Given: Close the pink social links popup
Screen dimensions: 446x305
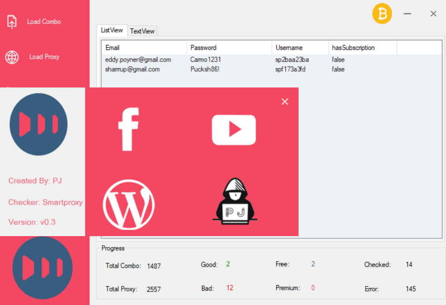Looking at the screenshot, I should pyautogui.click(x=285, y=102).
